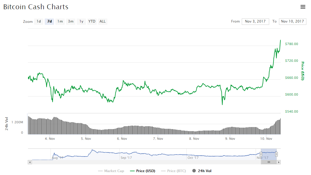Toggle 24h Vol series in legend
311x175 pixels.
[x=202, y=171]
